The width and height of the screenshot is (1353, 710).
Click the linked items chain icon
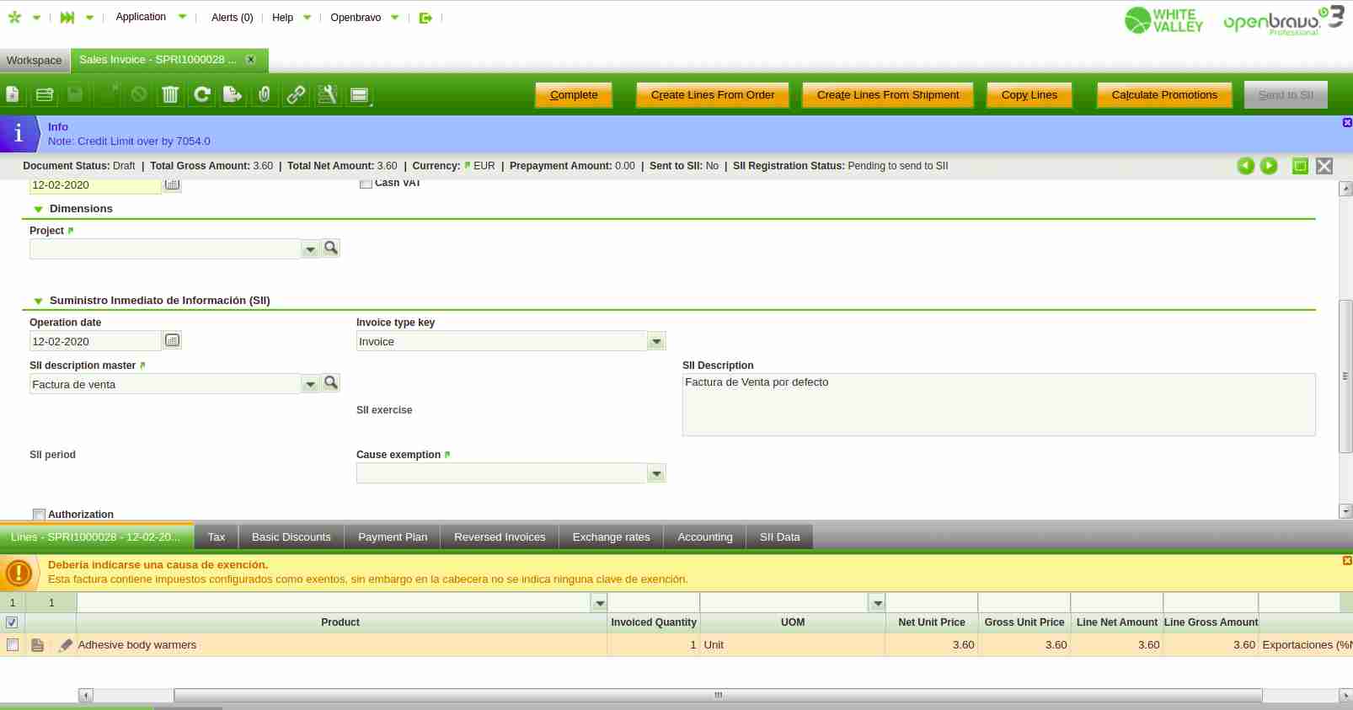coord(296,95)
